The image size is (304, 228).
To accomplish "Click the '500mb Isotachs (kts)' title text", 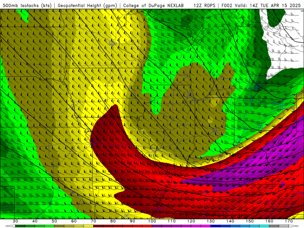I will (x=27, y=5).
